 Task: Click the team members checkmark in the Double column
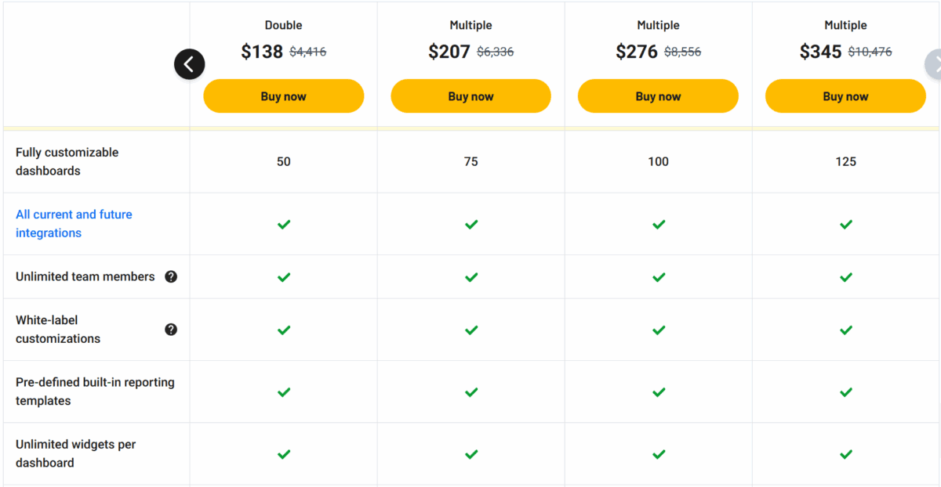click(x=283, y=276)
